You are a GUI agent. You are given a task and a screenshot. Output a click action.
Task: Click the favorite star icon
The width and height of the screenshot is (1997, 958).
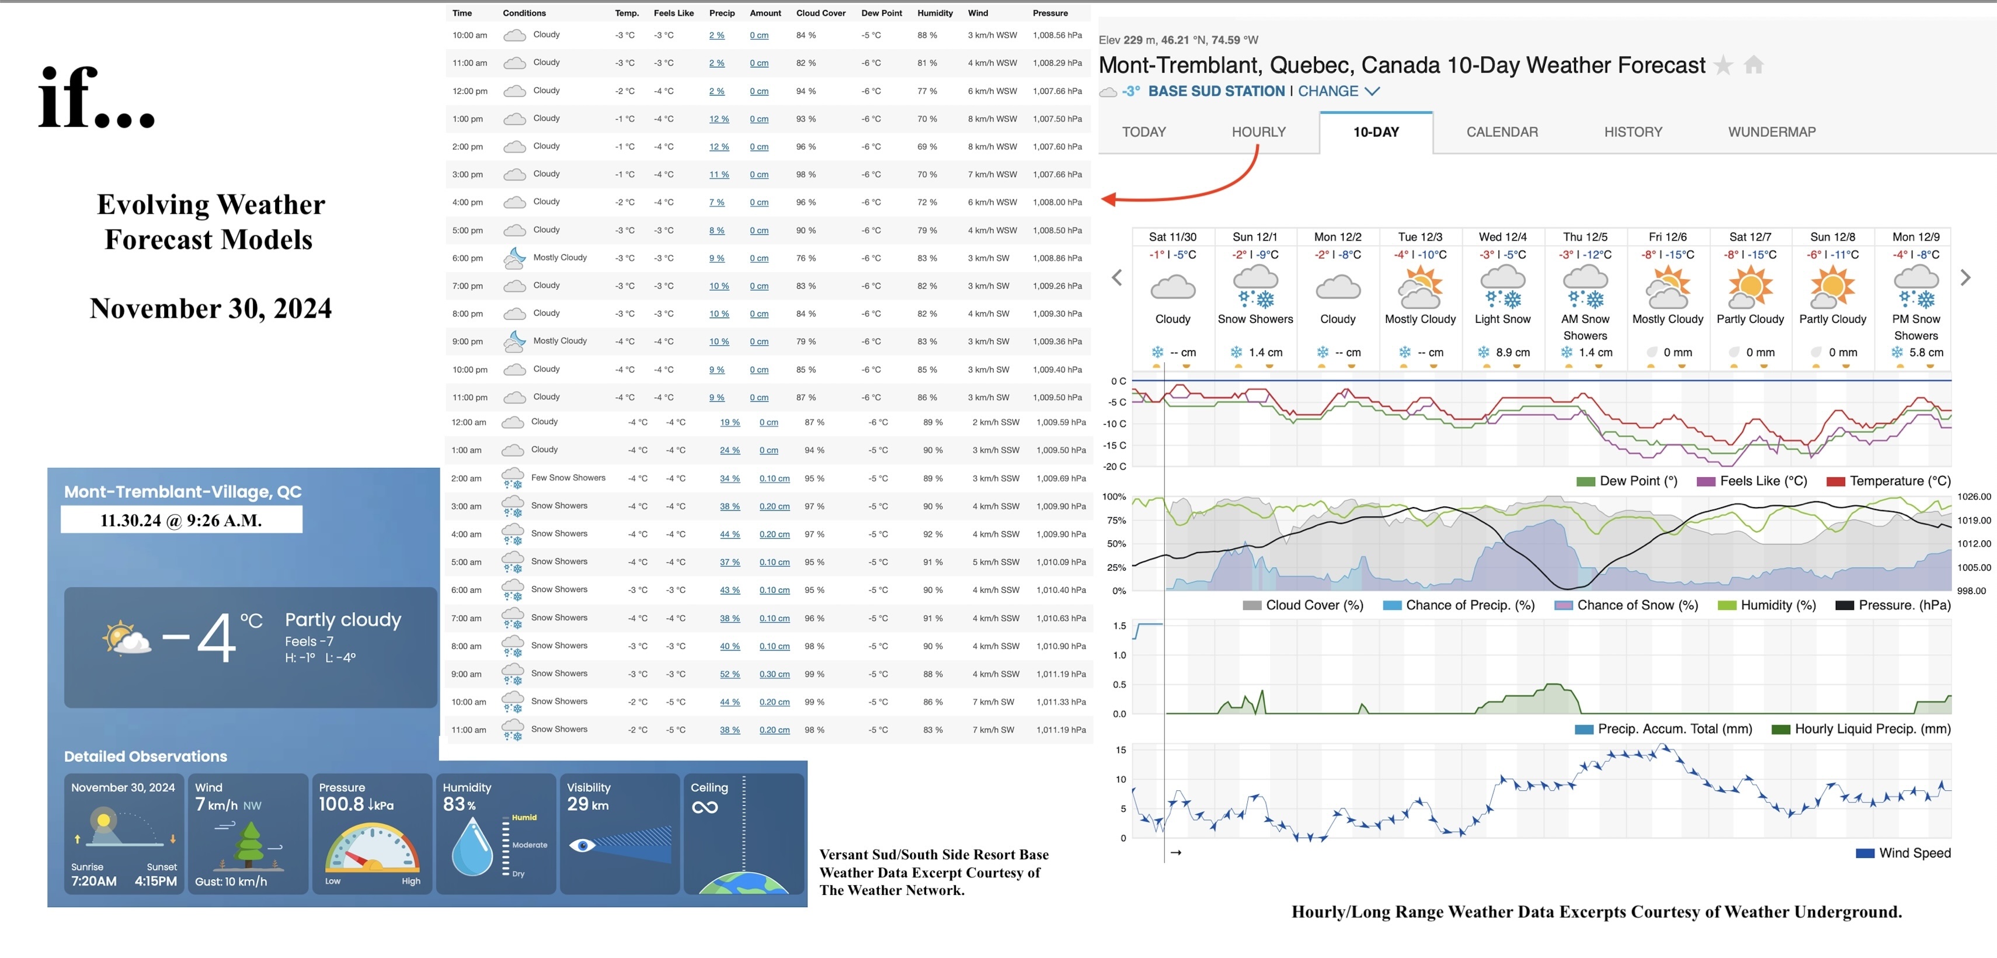[1723, 65]
